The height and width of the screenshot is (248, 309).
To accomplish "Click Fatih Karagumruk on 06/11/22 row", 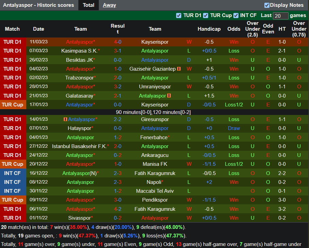I will point(155,209).
